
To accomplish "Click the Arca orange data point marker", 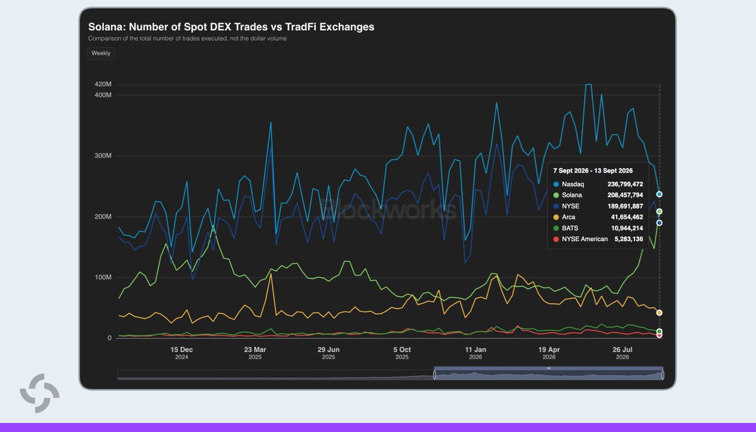I will pos(659,312).
